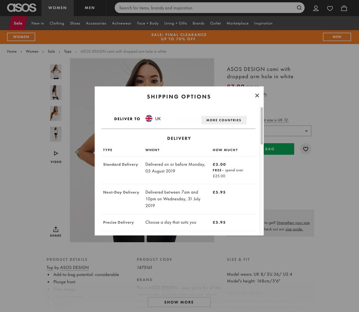Click the ASOS logo
Viewport: 359px width, 312px height.
pyautogui.click(x=22, y=8)
